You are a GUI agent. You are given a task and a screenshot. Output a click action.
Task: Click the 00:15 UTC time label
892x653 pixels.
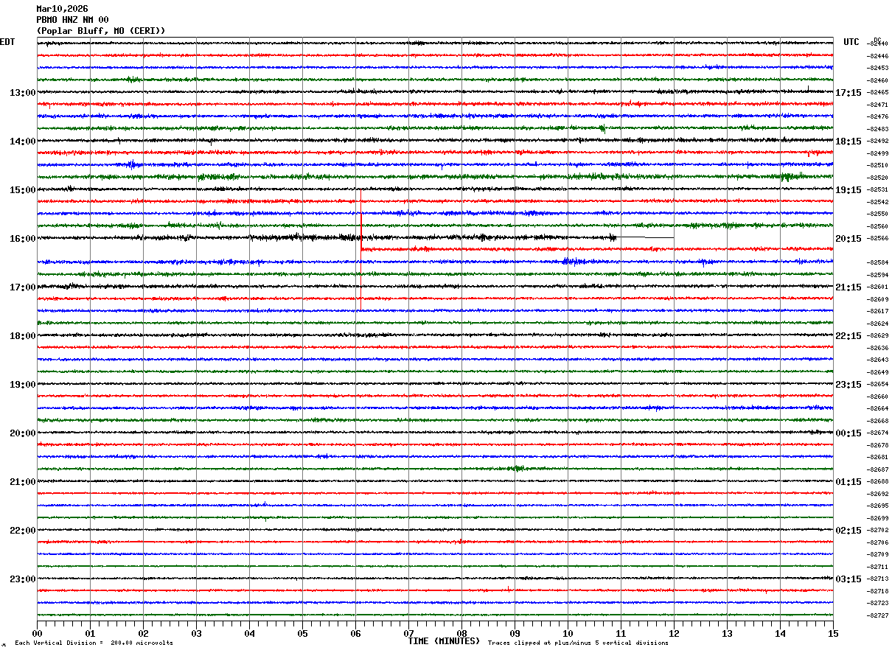coord(849,433)
